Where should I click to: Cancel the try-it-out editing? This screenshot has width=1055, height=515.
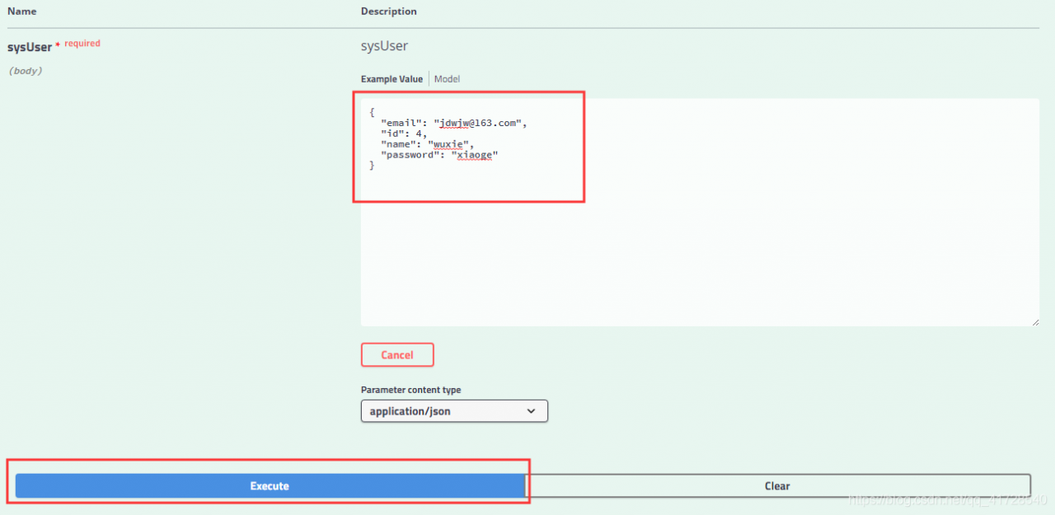[x=397, y=355]
